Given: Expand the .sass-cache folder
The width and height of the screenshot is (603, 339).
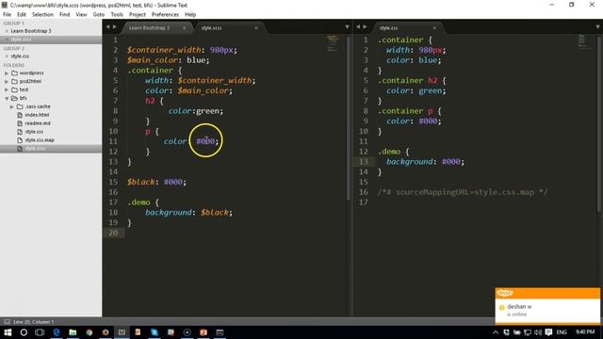Looking at the screenshot, I should point(12,106).
